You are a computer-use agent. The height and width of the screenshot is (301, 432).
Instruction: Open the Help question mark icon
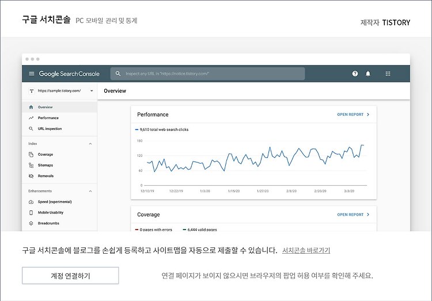(355, 74)
